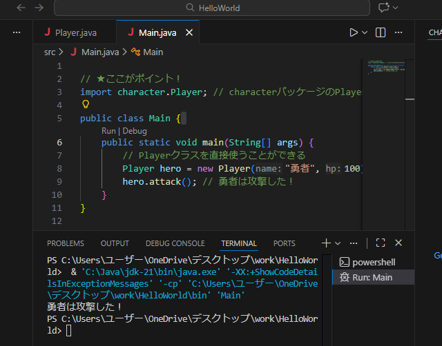Close the terminal panel
The width and height of the screenshot is (442, 346).
tap(398, 243)
